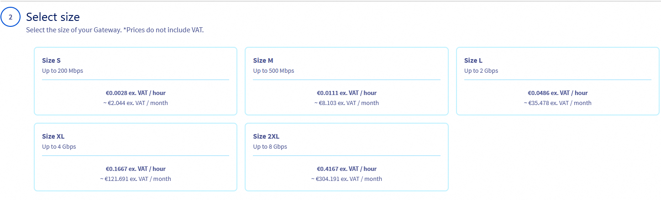Select the Size M gateway card

tap(346, 81)
